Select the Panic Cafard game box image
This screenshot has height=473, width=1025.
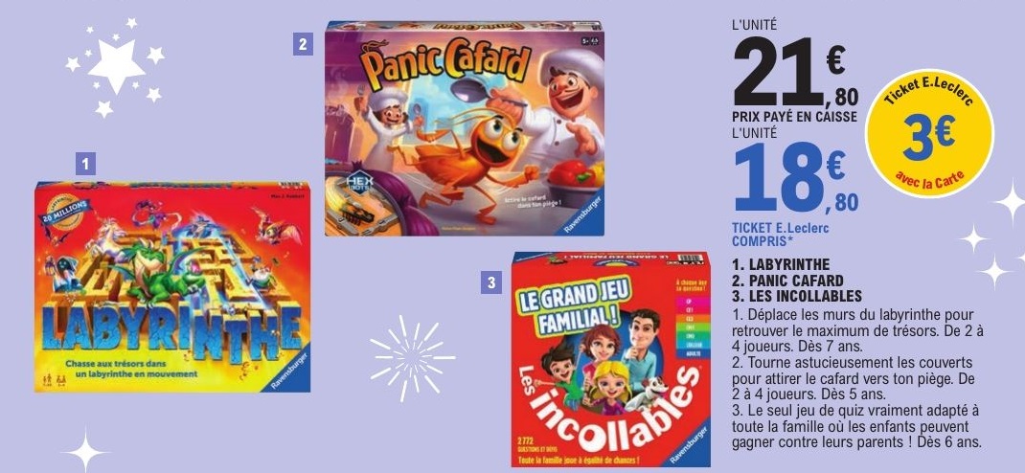(x=465, y=128)
